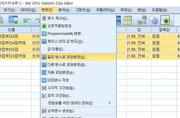The image size is (180, 118).
Task: Click the auto recode icon for 자동 코딩변경
Action: (44, 73)
